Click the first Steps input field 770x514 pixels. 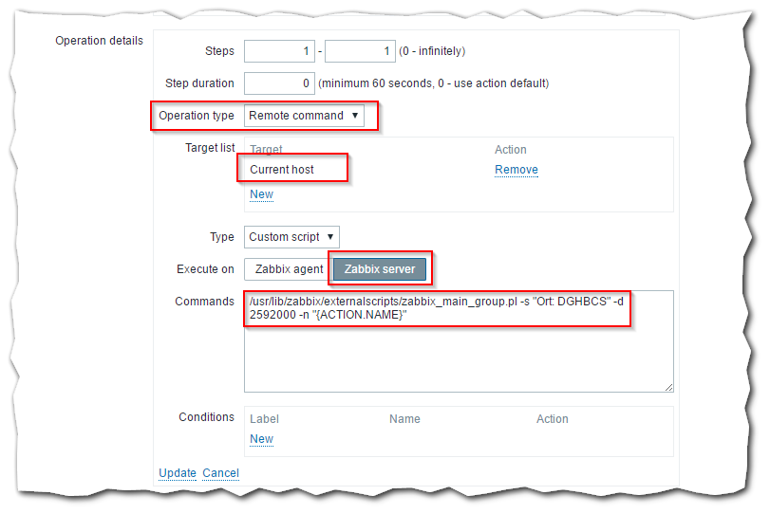[x=279, y=51]
